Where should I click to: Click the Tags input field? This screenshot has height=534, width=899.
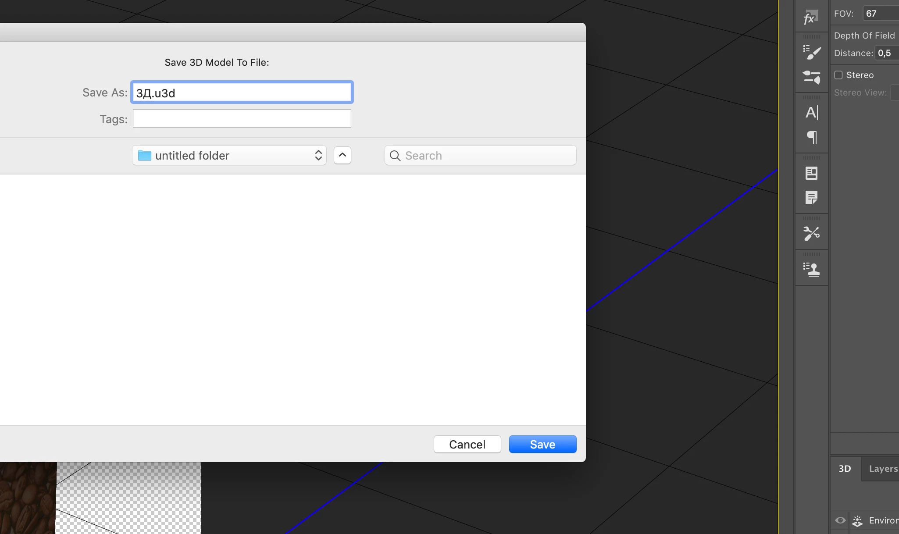click(x=242, y=119)
